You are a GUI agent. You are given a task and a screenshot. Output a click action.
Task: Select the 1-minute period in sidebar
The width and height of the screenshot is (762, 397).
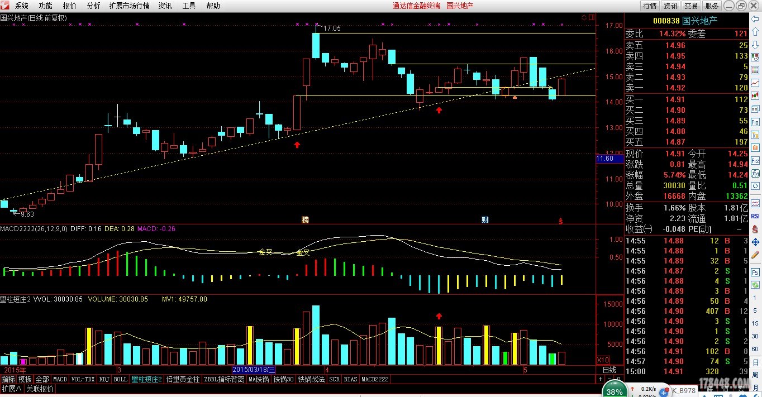pos(755,298)
